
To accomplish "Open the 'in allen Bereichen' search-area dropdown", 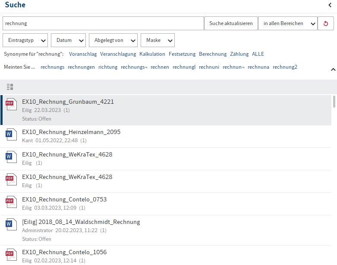I will (287, 23).
